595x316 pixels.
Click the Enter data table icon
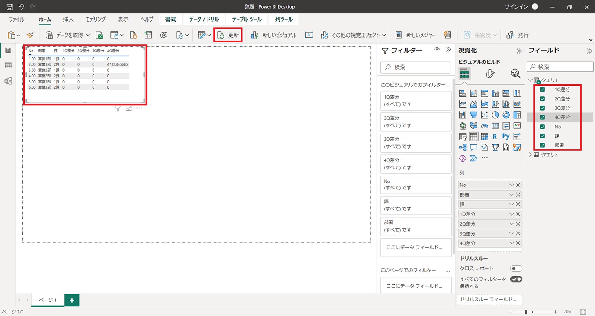148,35
